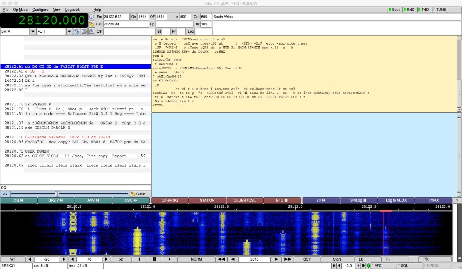Click the x2 waterfall zoom button
This screenshot has width=462, height=269.
121,259
